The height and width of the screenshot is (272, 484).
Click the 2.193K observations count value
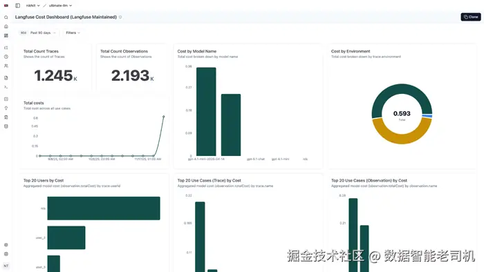(x=133, y=76)
